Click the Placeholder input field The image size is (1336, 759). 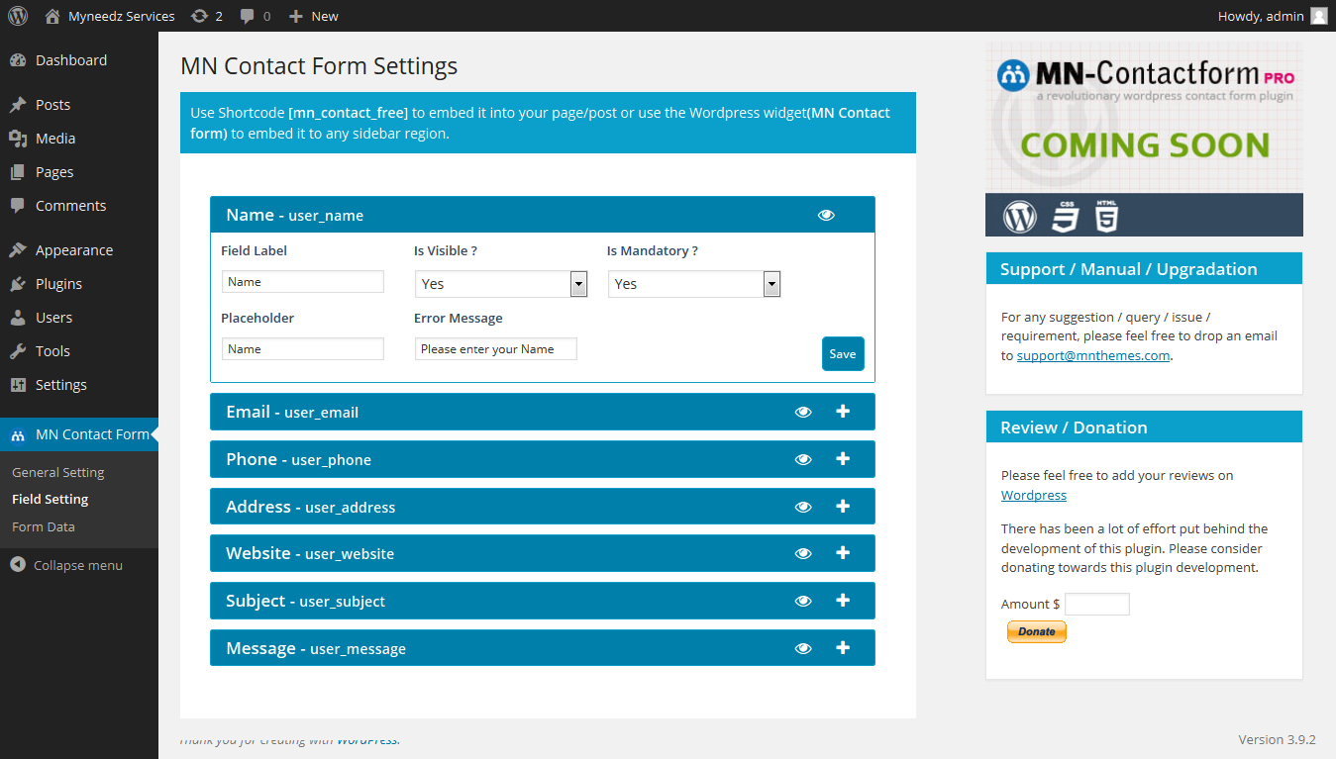303,349
